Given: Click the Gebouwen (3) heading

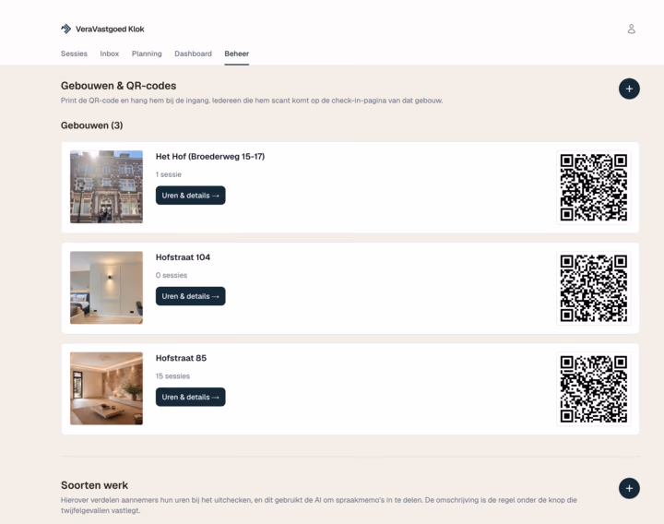Looking at the screenshot, I should [92, 125].
